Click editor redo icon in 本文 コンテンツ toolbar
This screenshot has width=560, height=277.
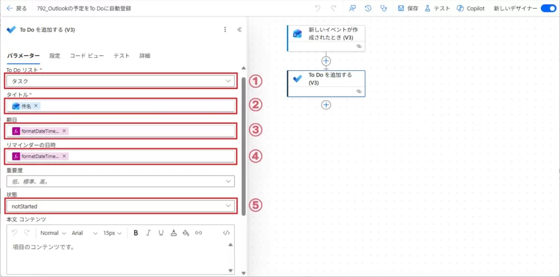[27, 233]
